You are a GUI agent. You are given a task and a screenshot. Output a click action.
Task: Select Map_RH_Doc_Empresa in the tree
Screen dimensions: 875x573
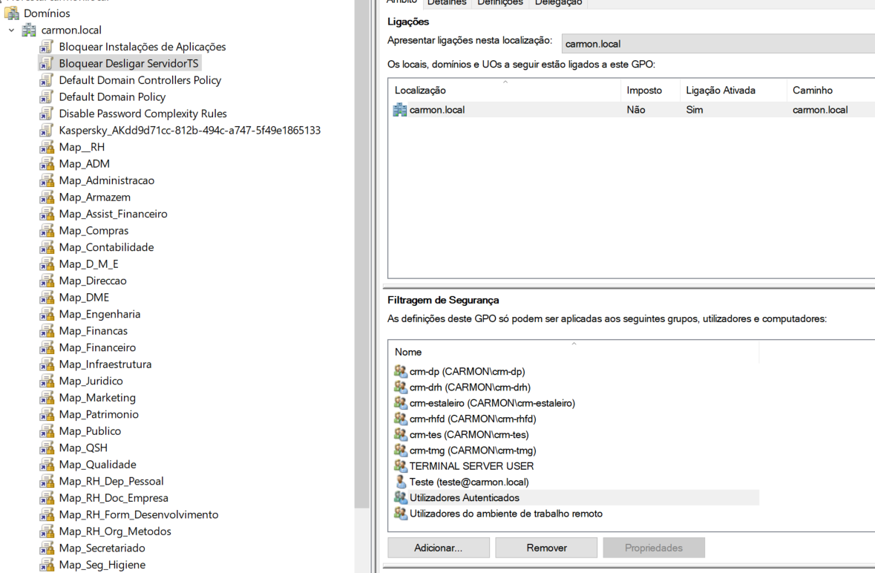point(114,498)
